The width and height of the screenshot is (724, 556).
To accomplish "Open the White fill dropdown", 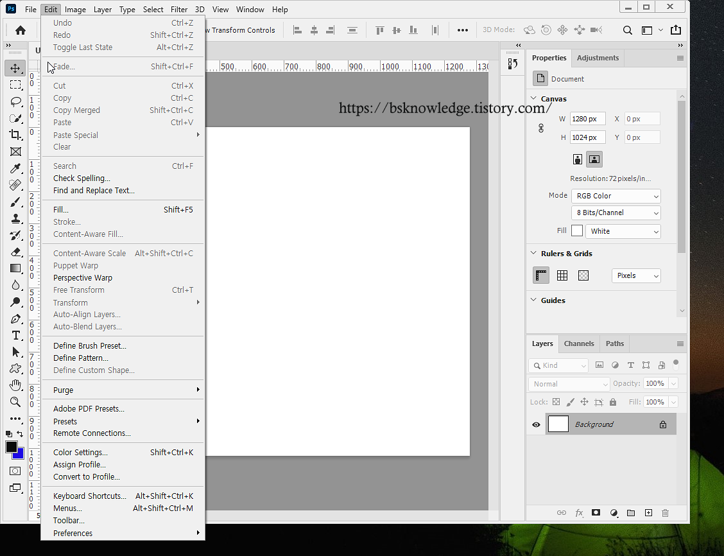I will click(623, 231).
